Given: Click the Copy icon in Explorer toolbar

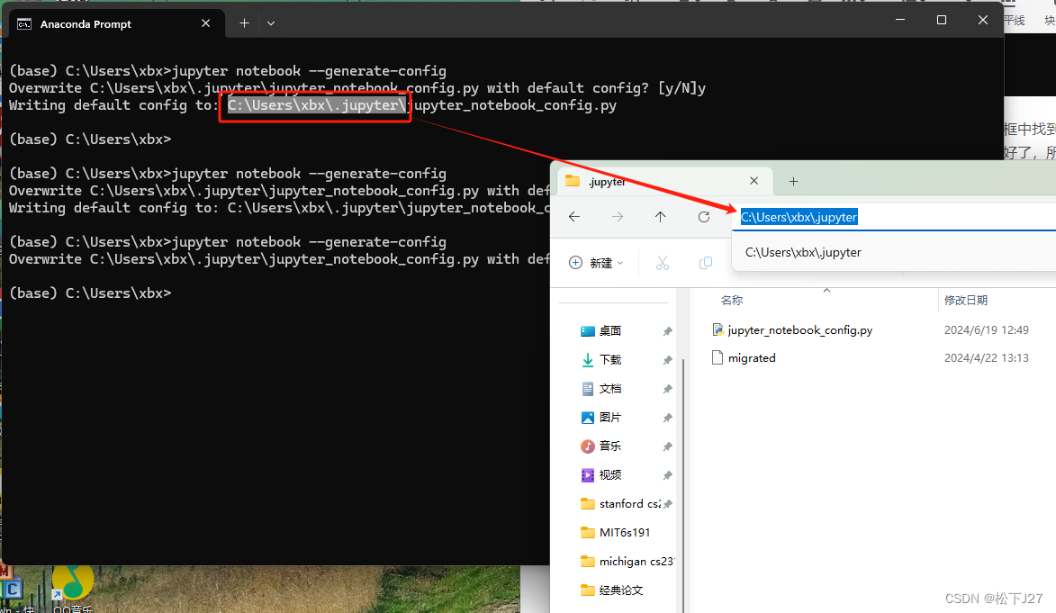Looking at the screenshot, I should tap(706, 263).
